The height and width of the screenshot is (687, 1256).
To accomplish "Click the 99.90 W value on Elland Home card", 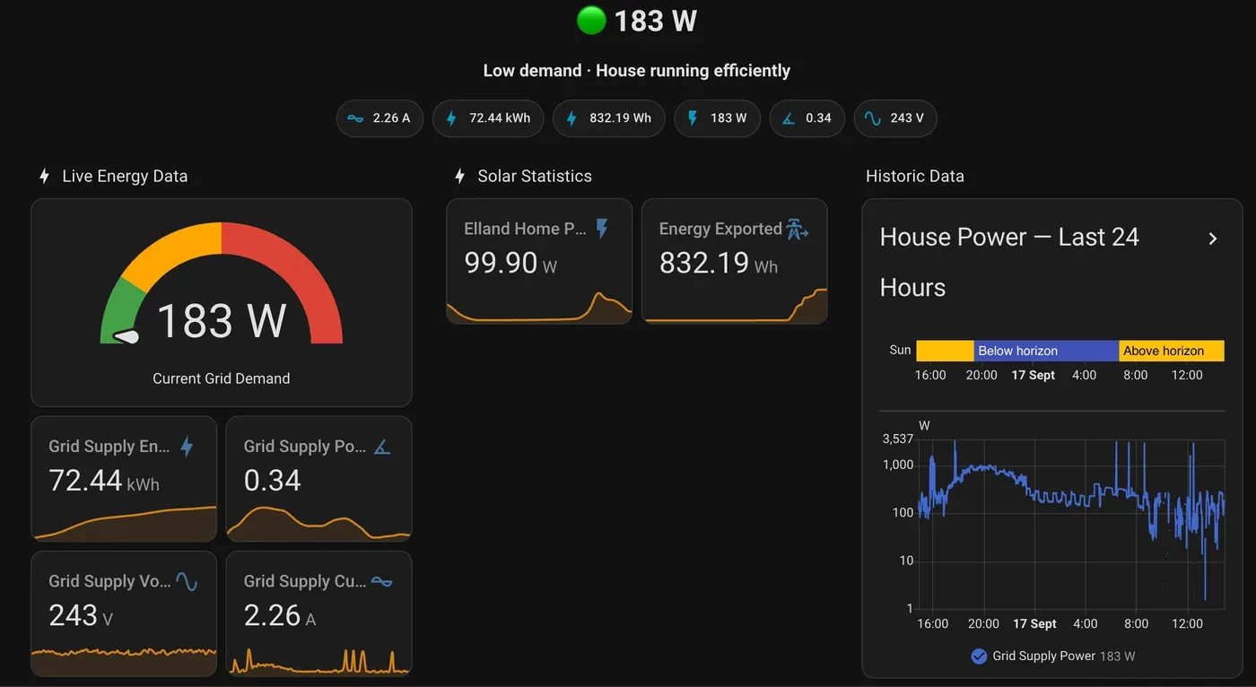I will tap(510, 263).
